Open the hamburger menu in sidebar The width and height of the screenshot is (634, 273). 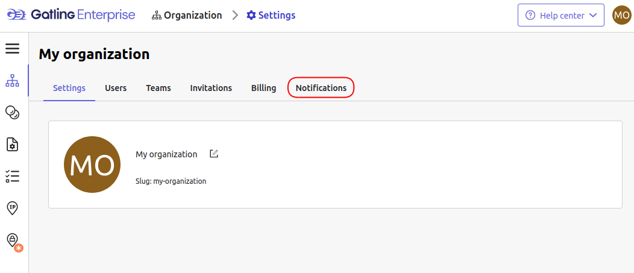(x=12, y=49)
